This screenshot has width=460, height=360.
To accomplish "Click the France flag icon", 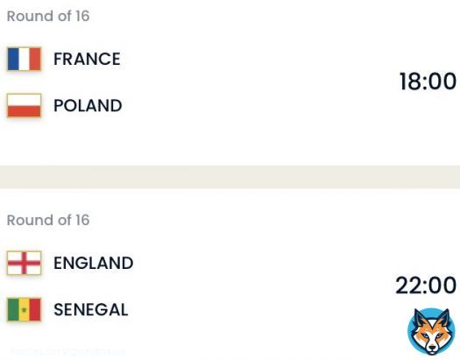I will [x=24, y=59].
